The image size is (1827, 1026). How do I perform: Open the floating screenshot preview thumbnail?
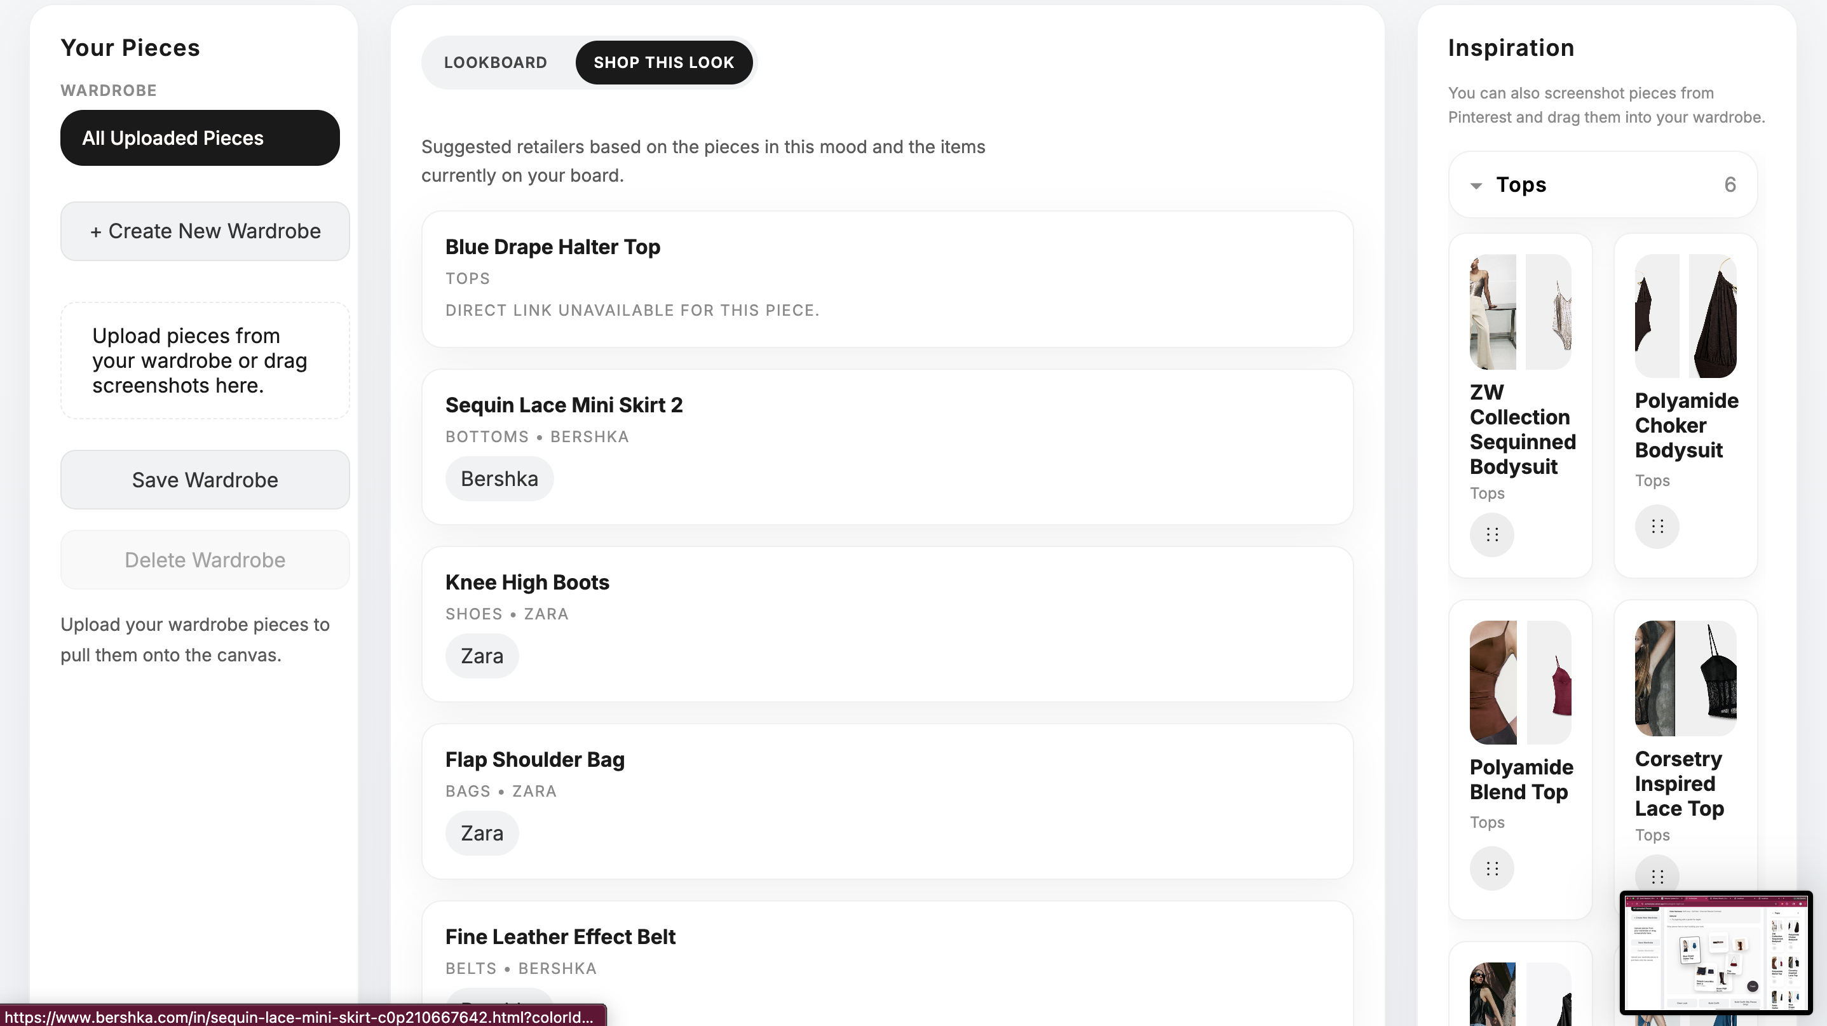point(1716,952)
